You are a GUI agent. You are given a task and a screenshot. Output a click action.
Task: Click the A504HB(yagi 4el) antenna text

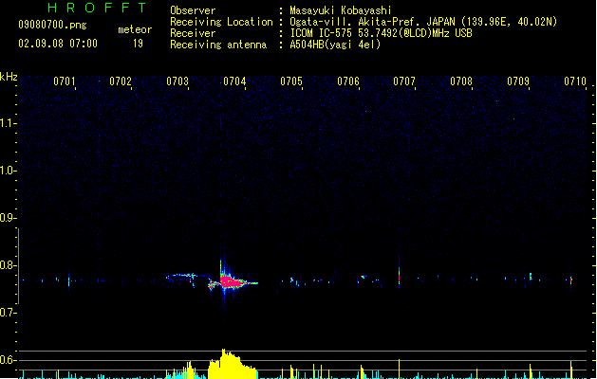335,45
